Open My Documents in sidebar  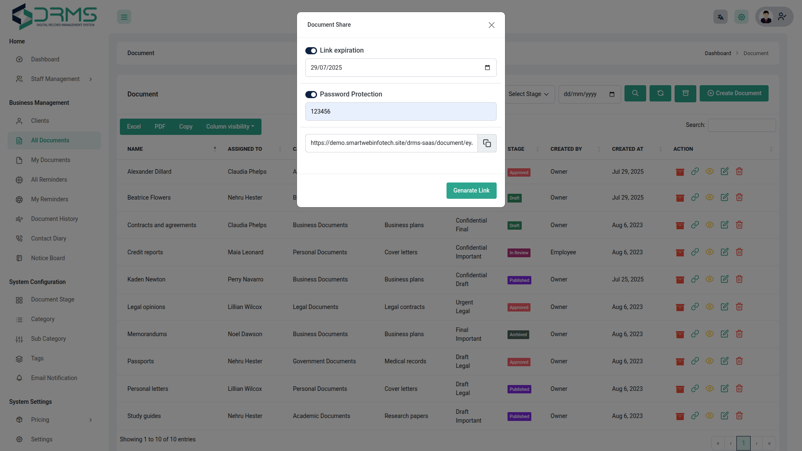click(x=51, y=160)
